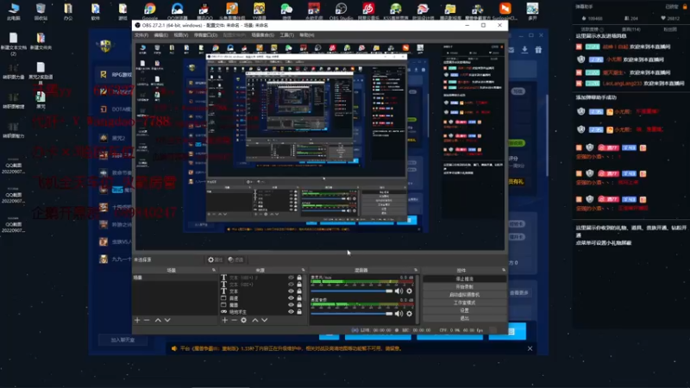
Task: Toggle lock on 文本 (GDI+) source
Action: click(299, 285)
